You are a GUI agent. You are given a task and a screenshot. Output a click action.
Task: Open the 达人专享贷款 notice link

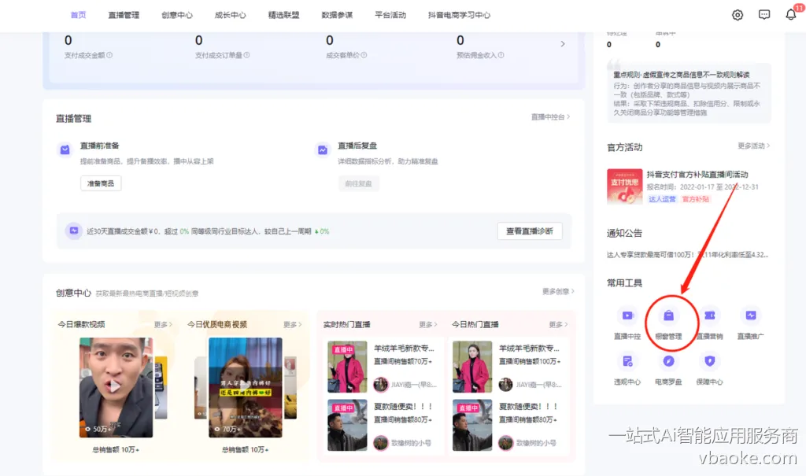click(x=687, y=254)
